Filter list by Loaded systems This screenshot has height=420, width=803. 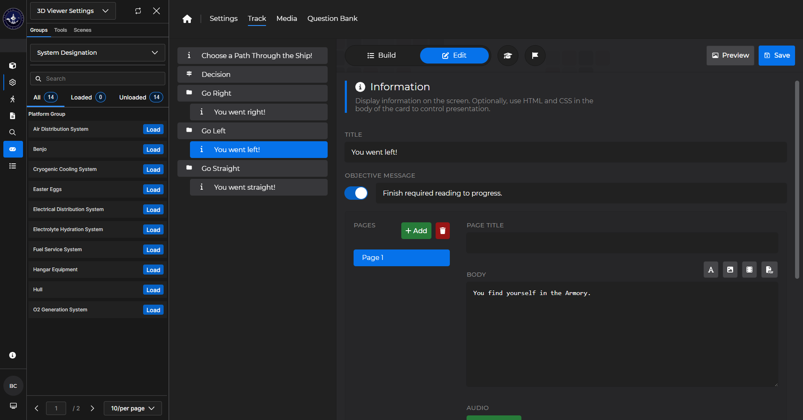pyautogui.click(x=88, y=97)
